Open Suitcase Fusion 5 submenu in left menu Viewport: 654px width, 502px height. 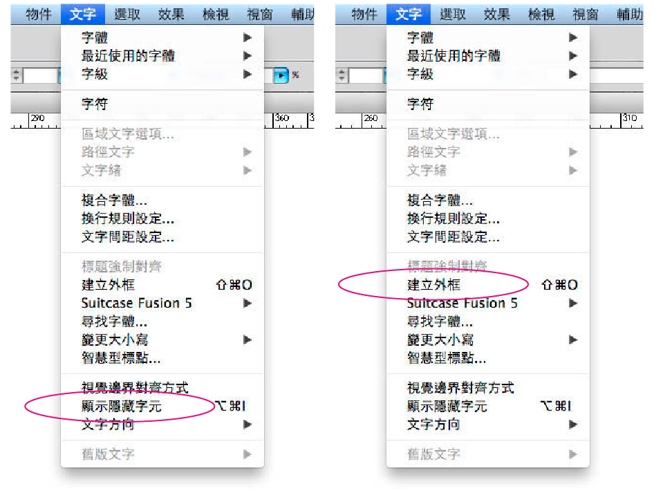162,304
